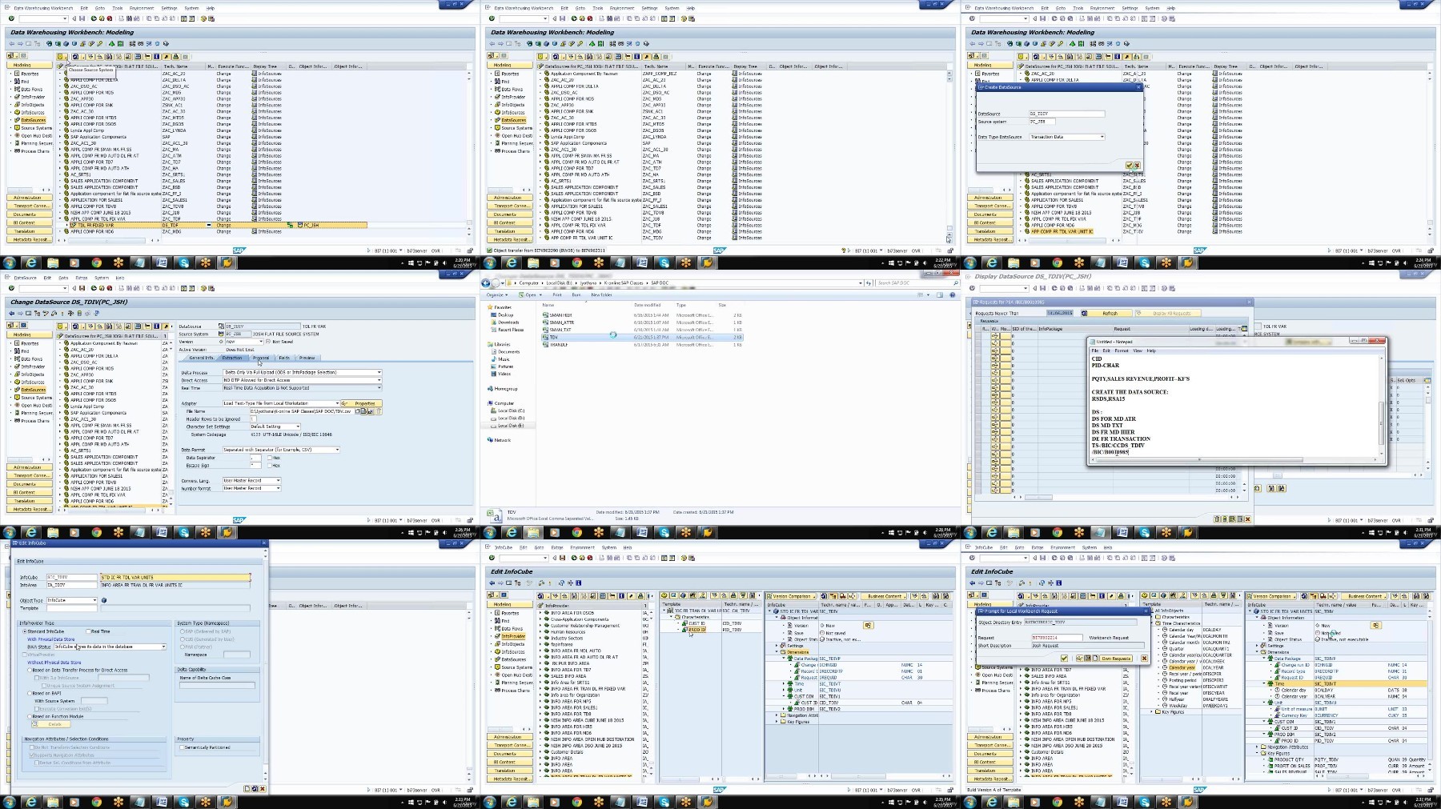The height and width of the screenshot is (809, 1441).
Task: Click green Back icon in Change DataSource toolbar
Action: pos(94,288)
